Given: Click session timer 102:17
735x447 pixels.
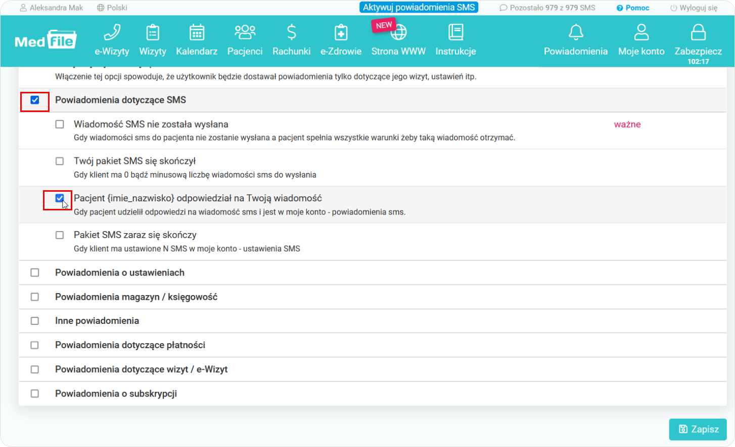Looking at the screenshot, I should click(698, 62).
